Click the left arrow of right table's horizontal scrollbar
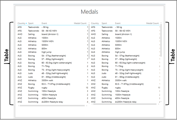This screenshot has width=177, height=120. click(92, 104)
